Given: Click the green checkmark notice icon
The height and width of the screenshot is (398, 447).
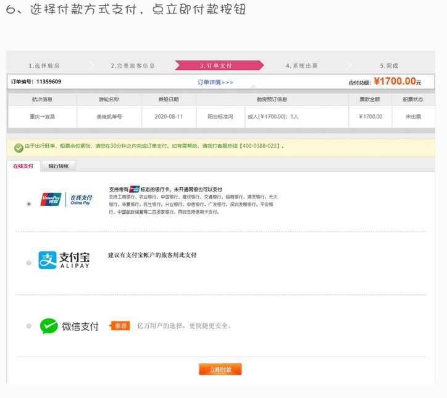Looking at the screenshot, I should (x=18, y=147).
